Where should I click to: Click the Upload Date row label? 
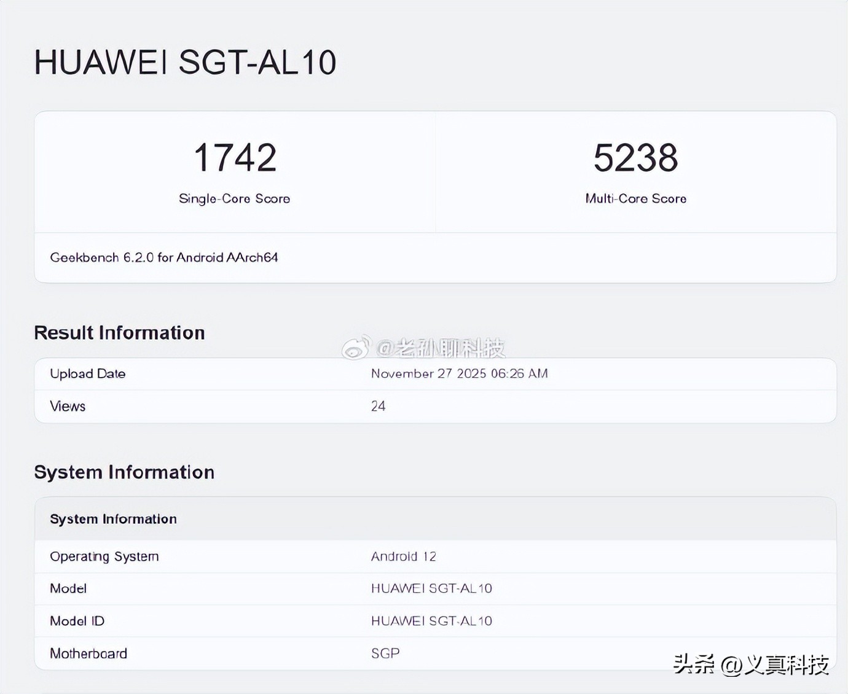[87, 373]
